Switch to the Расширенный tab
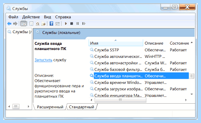Image resolution: width=201 pixels, height=123 pixels. point(50,107)
